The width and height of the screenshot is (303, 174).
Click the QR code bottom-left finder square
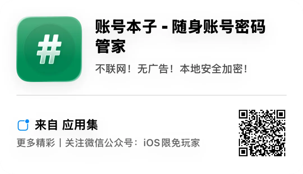click(x=243, y=152)
